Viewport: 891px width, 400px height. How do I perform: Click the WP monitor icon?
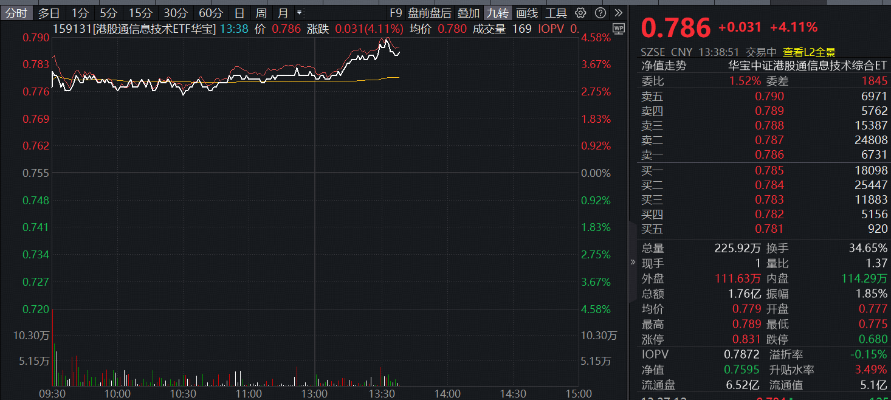[619, 28]
